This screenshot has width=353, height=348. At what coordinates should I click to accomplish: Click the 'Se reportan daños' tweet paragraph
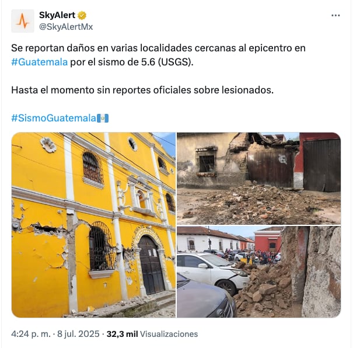[x=158, y=55]
